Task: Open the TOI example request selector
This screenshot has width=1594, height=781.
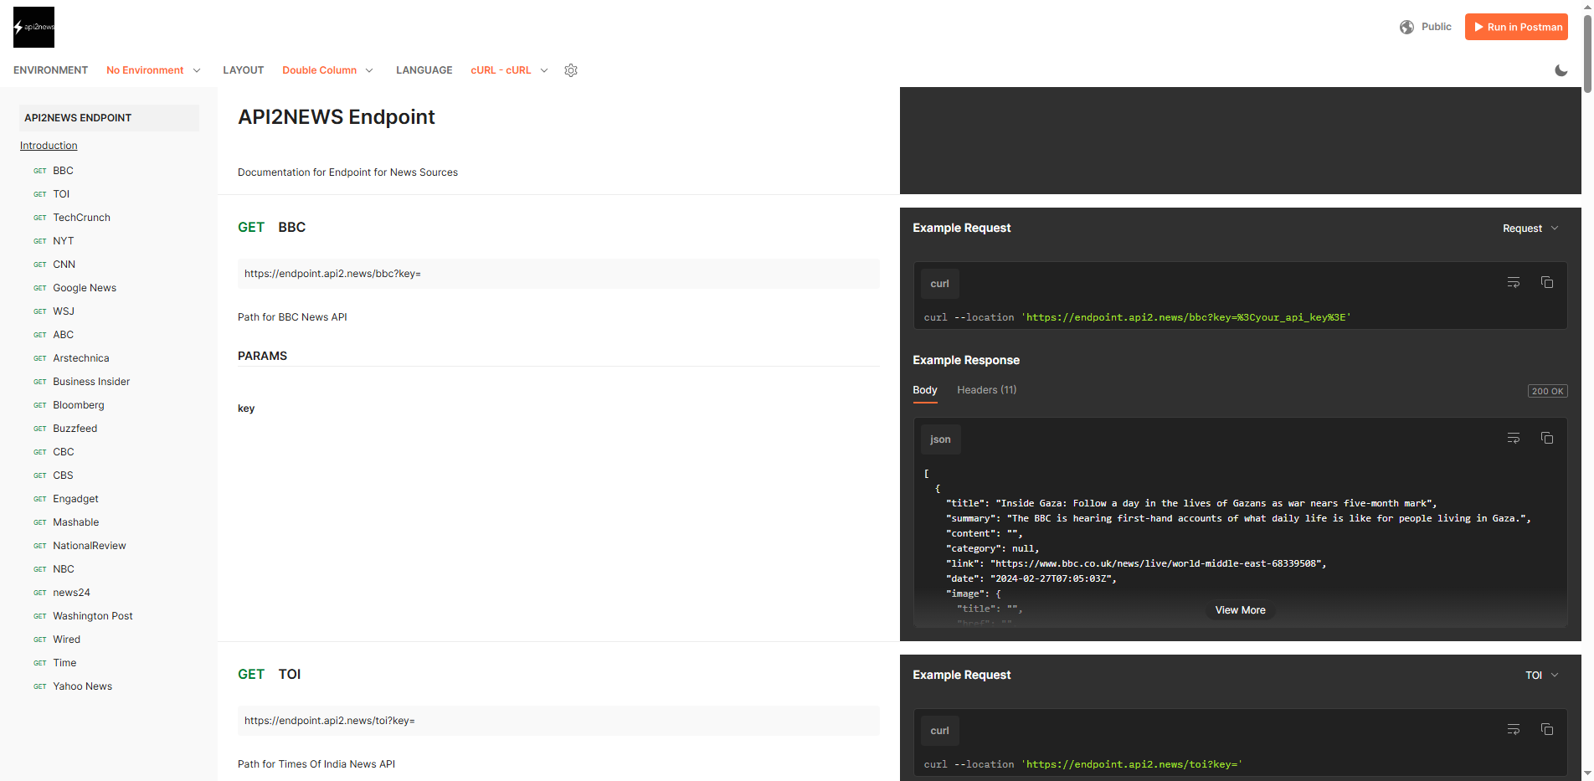Action: pos(1541,675)
